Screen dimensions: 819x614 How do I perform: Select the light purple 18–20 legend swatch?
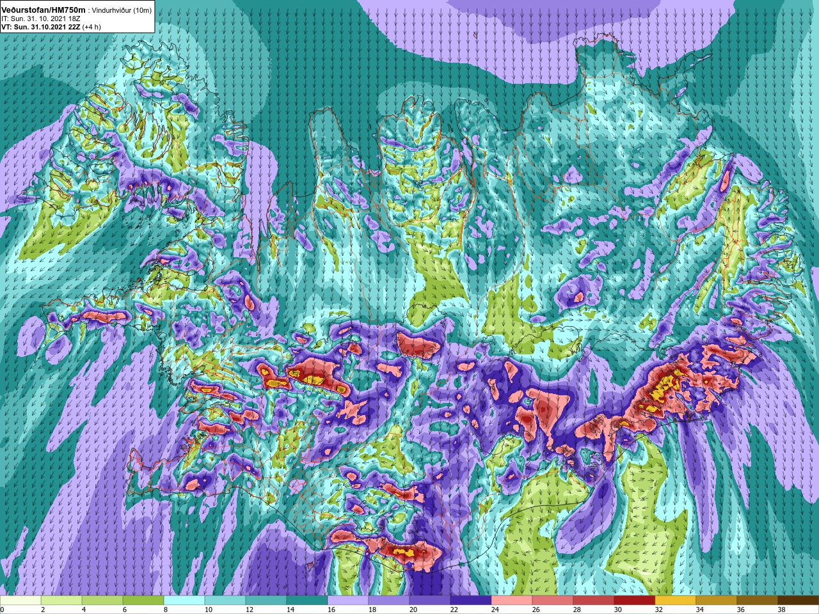tap(389, 601)
